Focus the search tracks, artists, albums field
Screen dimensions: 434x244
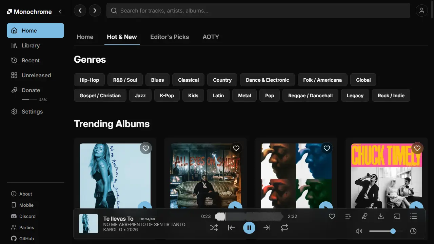[258, 11]
